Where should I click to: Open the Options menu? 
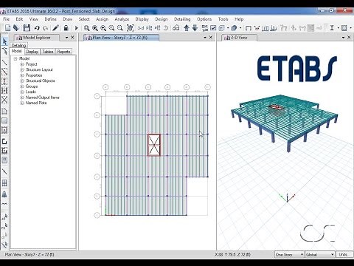(x=204, y=19)
